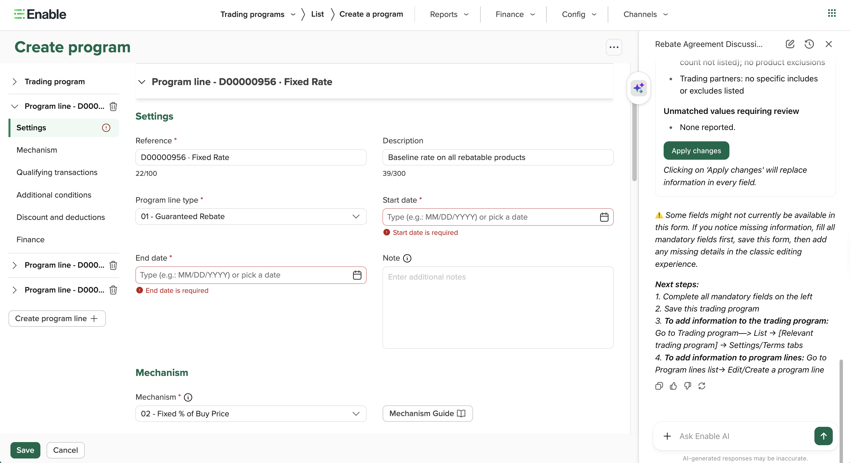This screenshot has height=463, width=850.
Task: Select Mechanism in sidebar
Action: [x=37, y=150]
